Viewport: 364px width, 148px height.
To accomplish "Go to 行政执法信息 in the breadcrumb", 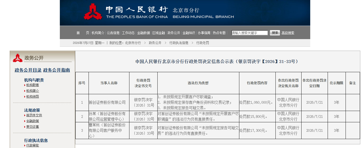I will tap(179, 43).
